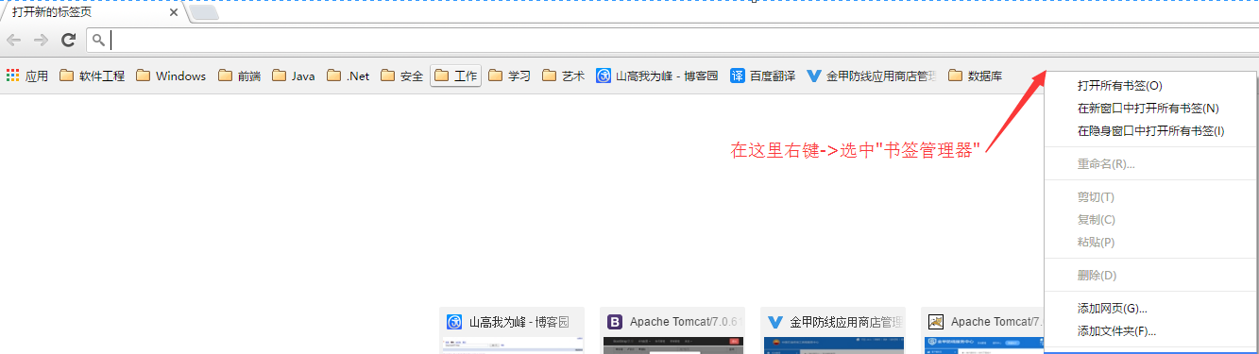The image size is (1259, 354).
Task: Click the browser back arrow icon
Action: click(x=13, y=40)
